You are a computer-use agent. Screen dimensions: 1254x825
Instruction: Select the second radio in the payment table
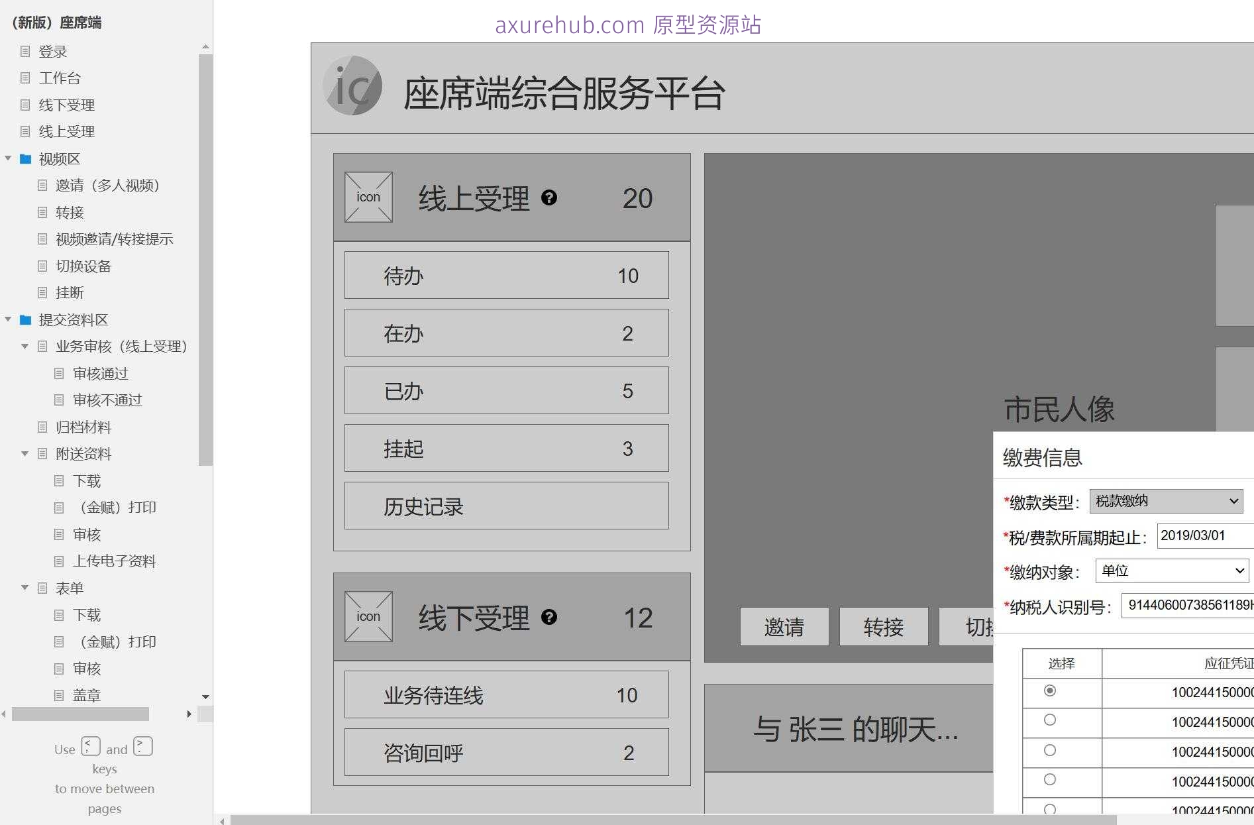coord(1050,722)
